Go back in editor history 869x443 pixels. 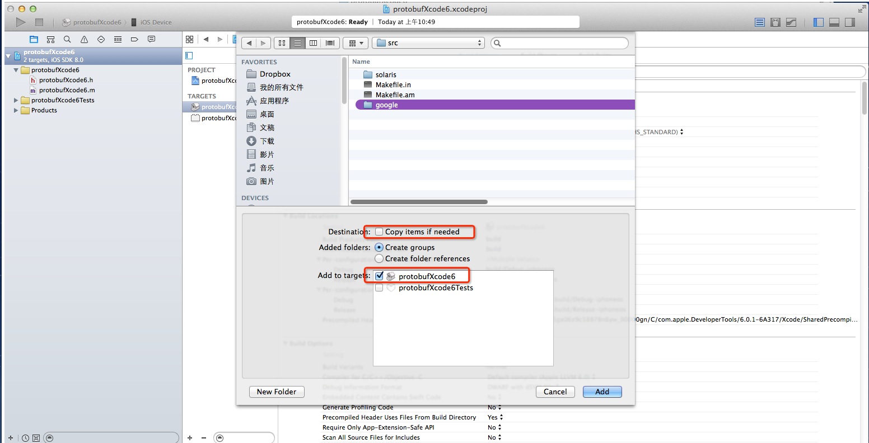pyautogui.click(x=206, y=39)
